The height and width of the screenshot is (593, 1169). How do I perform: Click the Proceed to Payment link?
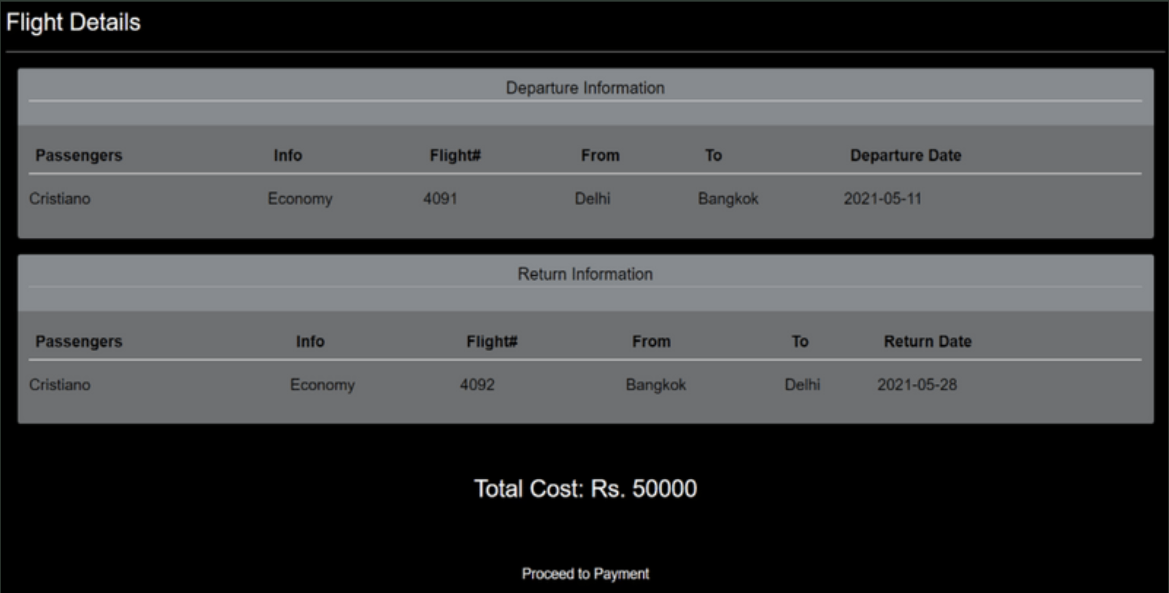click(584, 574)
